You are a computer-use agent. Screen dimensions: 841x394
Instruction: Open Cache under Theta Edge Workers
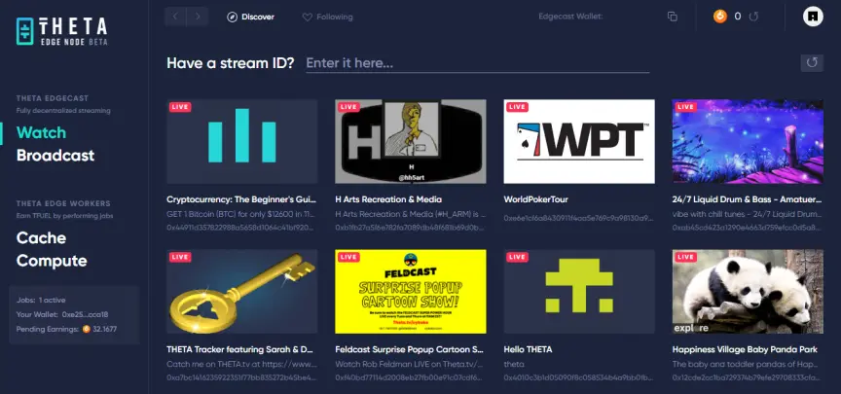pyautogui.click(x=41, y=238)
